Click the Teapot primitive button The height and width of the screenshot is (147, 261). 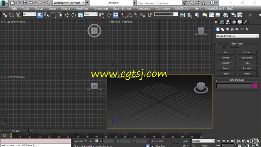(226, 74)
